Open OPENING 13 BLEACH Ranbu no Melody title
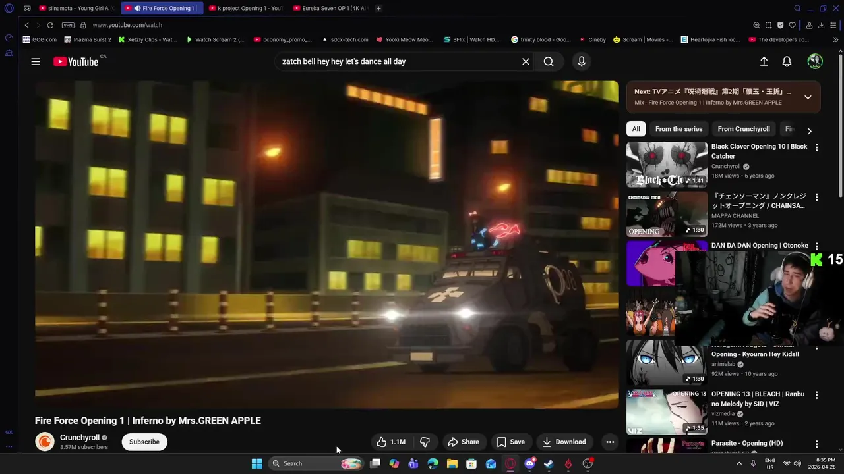The height and width of the screenshot is (474, 844). [x=758, y=399]
